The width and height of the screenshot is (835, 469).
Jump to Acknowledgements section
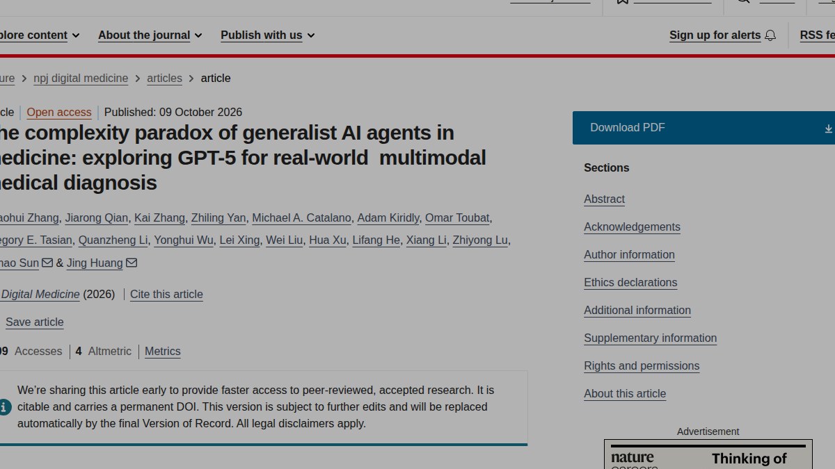point(632,227)
